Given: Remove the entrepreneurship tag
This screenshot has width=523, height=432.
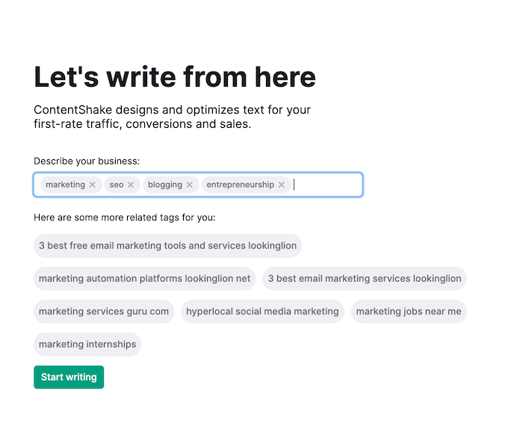Looking at the screenshot, I should pos(282,185).
